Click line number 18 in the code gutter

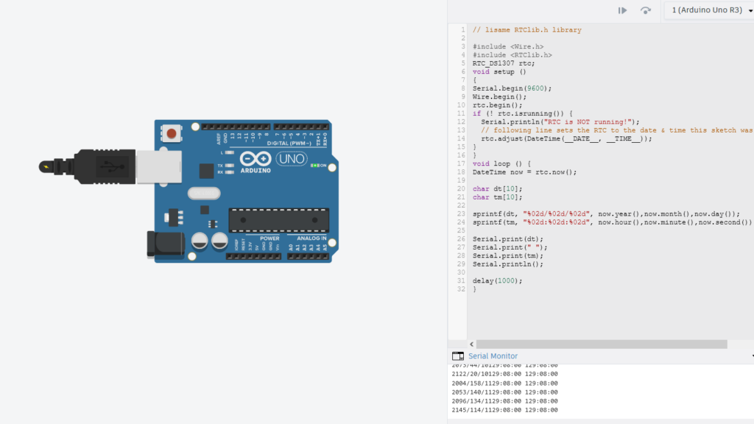(x=461, y=172)
